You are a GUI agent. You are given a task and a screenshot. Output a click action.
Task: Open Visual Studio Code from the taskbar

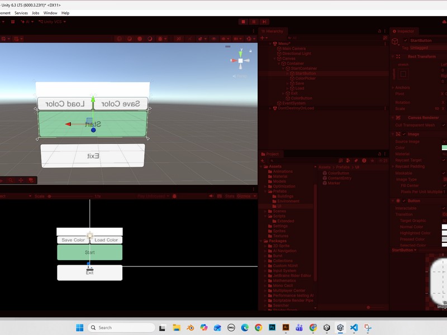pyautogui.click(x=354, y=328)
